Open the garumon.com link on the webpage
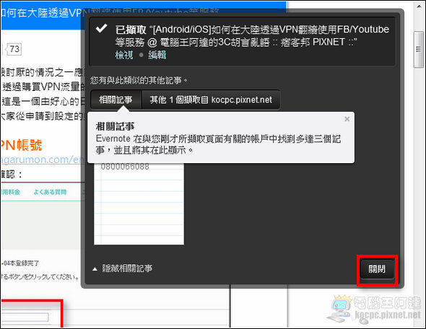This screenshot has height=329, width=426. [x=43, y=159]
